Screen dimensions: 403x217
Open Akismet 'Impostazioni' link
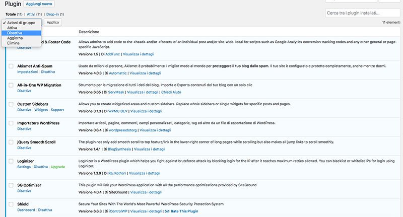(27, 72)
